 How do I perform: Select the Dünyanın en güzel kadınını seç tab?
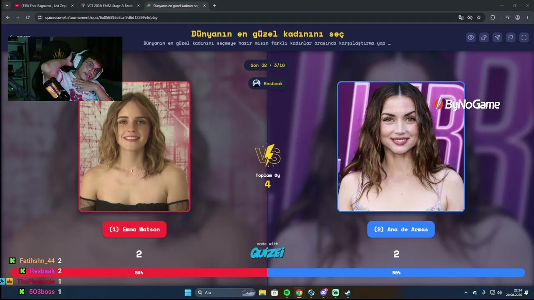coord(176,6)
